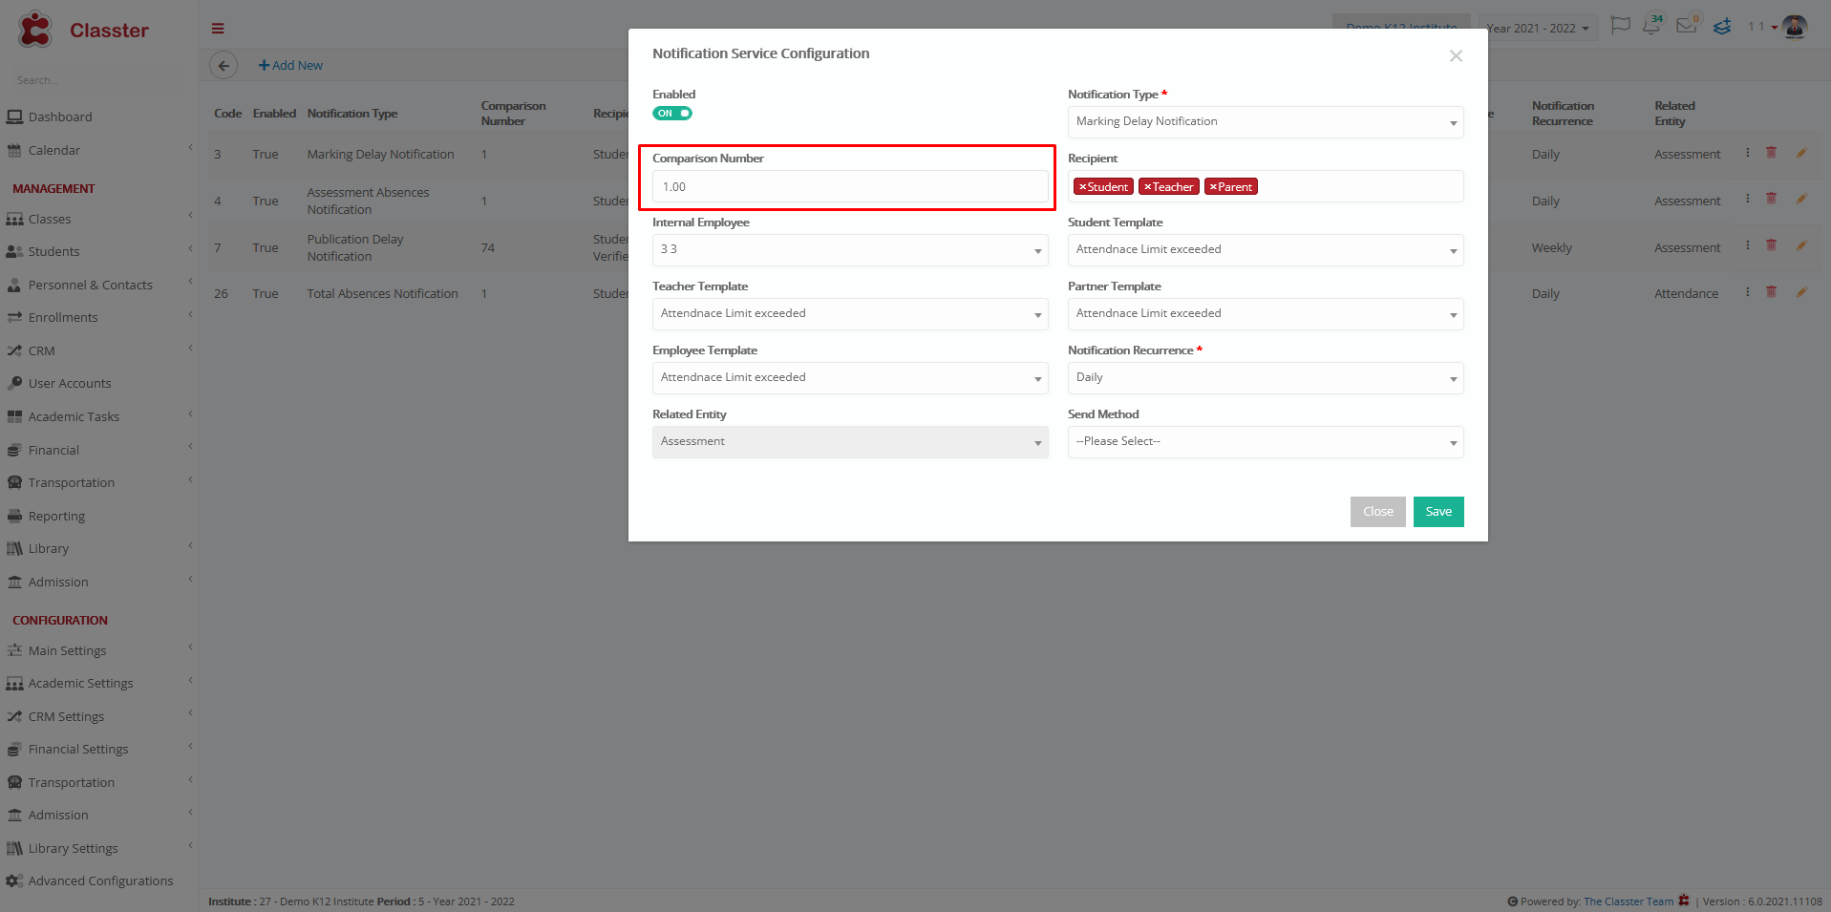Open options for Total Absences row

click(x=1748, y=292)
